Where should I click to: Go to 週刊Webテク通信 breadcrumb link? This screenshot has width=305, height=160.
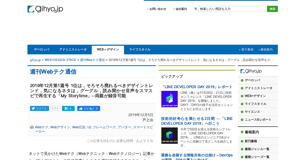(92, 60)
